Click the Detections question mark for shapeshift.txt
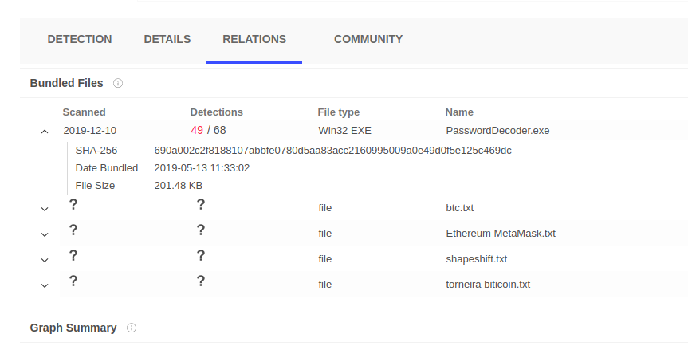This screenshot has width=688, height=350. pos(201,256)
